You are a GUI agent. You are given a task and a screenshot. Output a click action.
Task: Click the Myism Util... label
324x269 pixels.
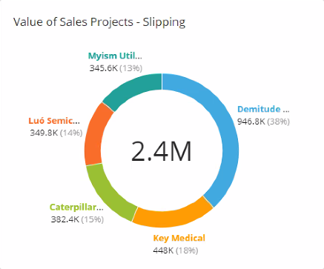coord(115,56)
